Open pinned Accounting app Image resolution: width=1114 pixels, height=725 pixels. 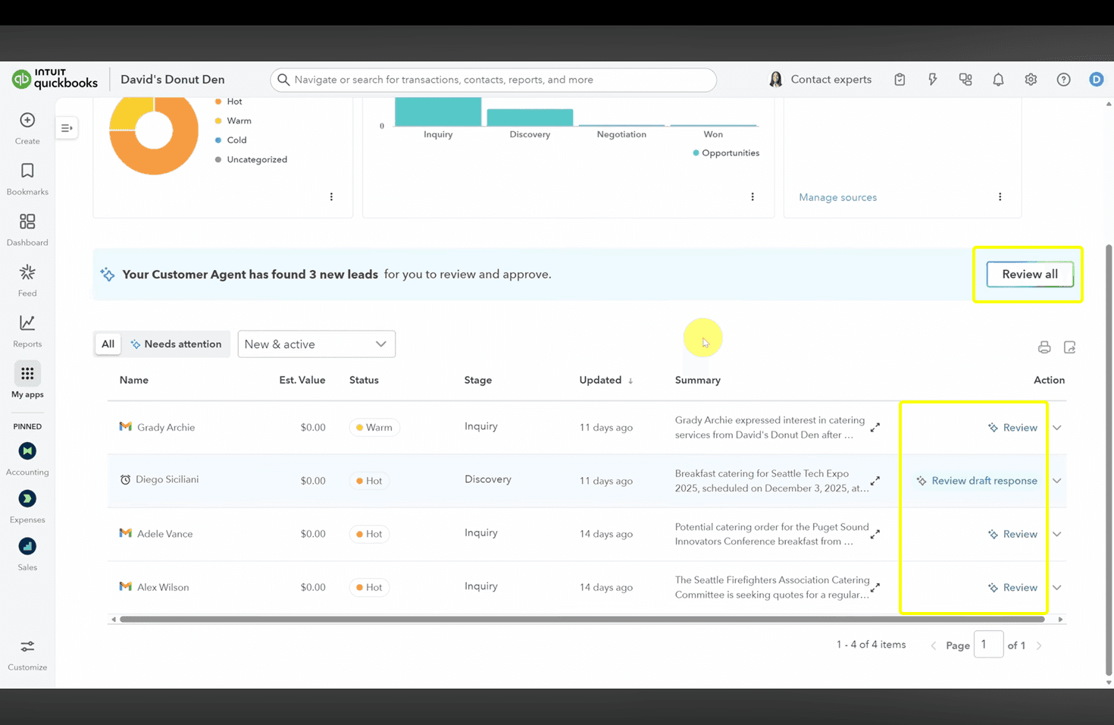27,459
